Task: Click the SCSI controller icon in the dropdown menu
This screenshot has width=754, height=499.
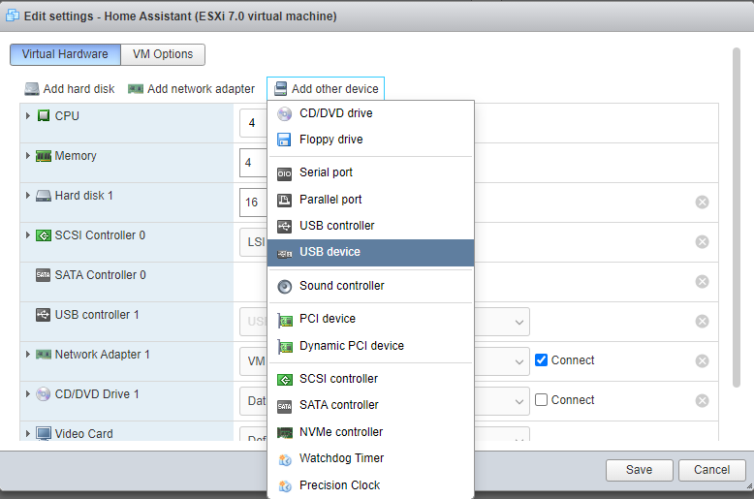Action: tap(285, 380)
